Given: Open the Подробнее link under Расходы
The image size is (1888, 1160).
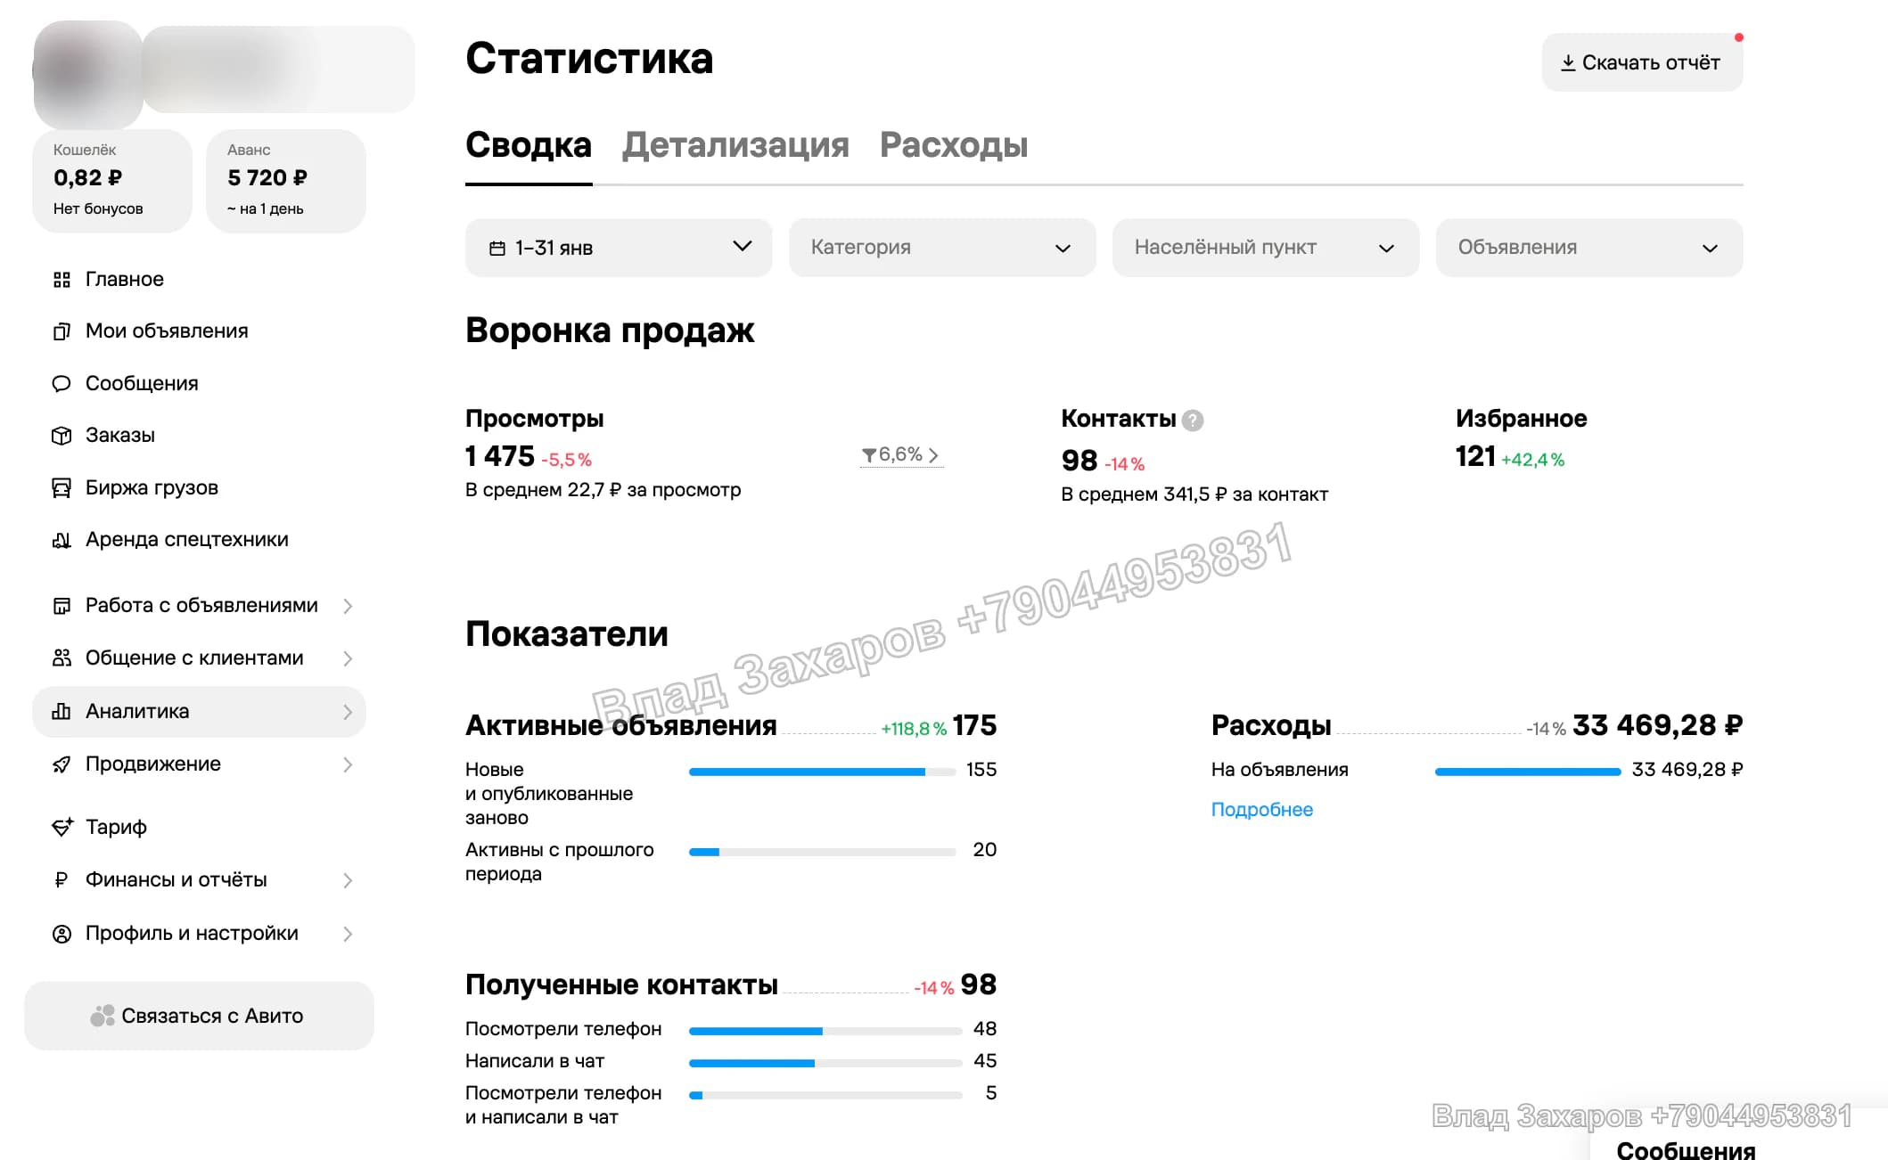Looking at the screenshot, I should pyautogui.click(x=1261, y=810).
